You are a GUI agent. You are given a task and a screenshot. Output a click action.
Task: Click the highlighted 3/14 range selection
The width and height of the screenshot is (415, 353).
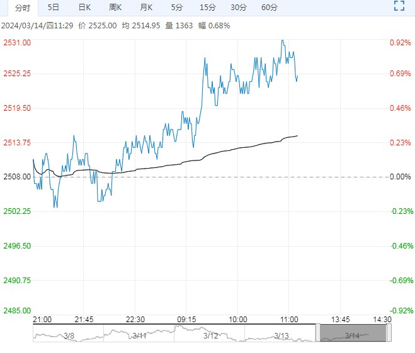click(353, 334)
